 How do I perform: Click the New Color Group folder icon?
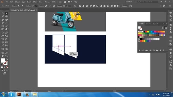tap(157, 50)
